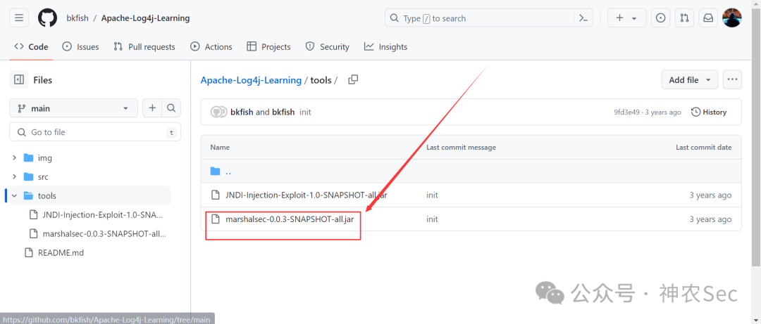This screenshot has width=761, height=324.
Task: Open marshalsec-0.0.3-SNAPSHOT-all.jar in file list
Action: pyautogui.click(x=290, y=219)
